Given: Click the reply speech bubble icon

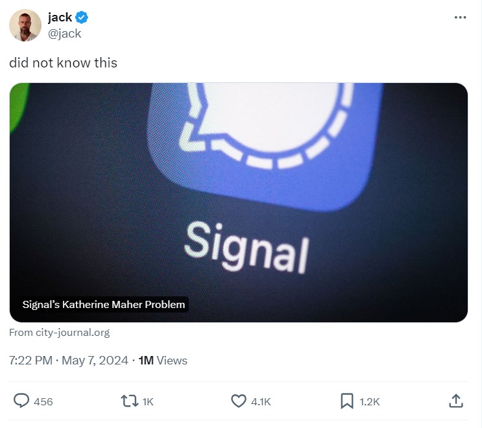Looking at the screenshot, I should 21,401.
